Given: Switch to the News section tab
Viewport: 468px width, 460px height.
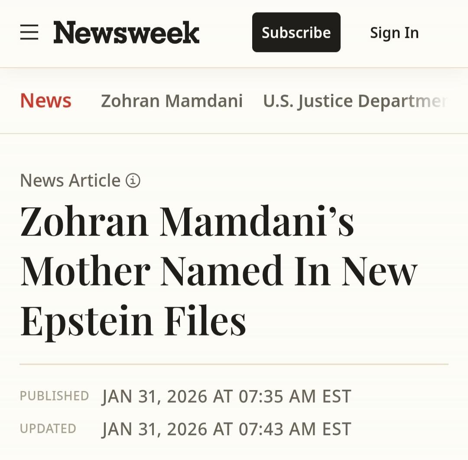Looking at the screenshot, I should [45, 100].
